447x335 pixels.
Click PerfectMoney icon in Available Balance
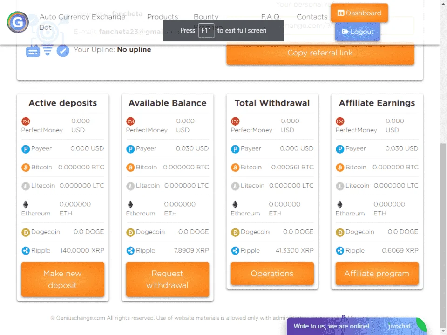click(130, 121)
